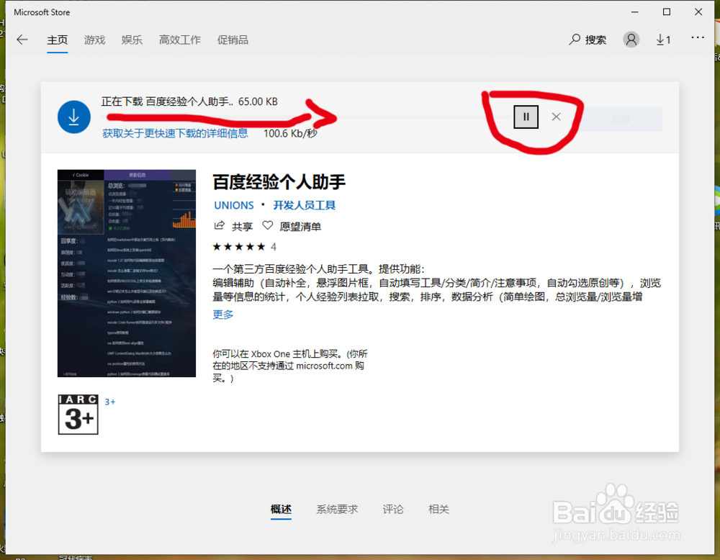Open the Downloads and updates list
This screenshot has height=560, width=720.
coord(663,40)
